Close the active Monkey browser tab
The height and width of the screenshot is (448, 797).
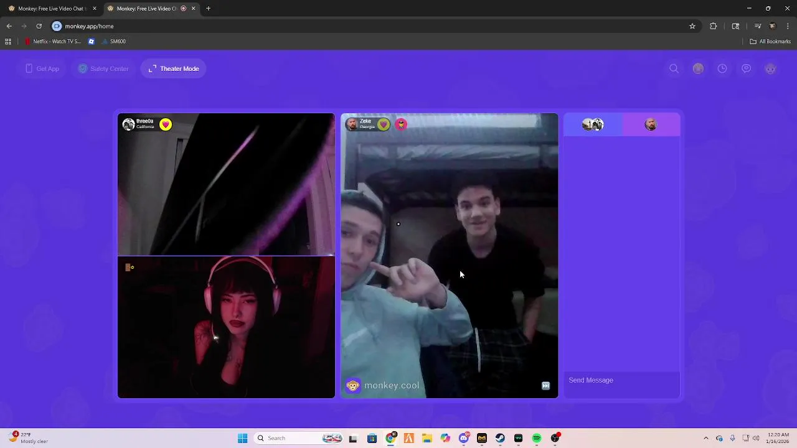tap(193, 9)
